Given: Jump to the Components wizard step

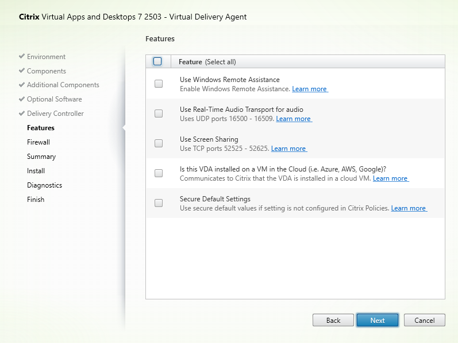Looking at the screenshot, I should point(46,71).
